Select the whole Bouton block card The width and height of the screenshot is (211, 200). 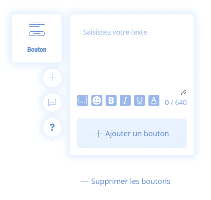tap(37, 38)
